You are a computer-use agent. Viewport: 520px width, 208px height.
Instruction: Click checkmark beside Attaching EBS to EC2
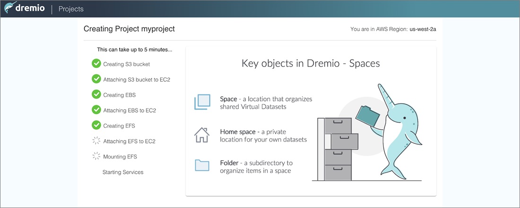coord(96,110)
